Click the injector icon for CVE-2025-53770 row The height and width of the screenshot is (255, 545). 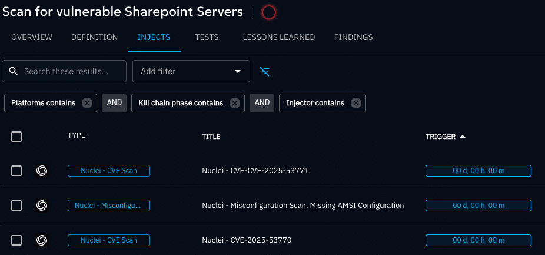[x=42, y=240]
